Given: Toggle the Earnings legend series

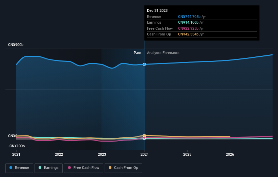Looking at the screenshot, I should pos(48,168).
